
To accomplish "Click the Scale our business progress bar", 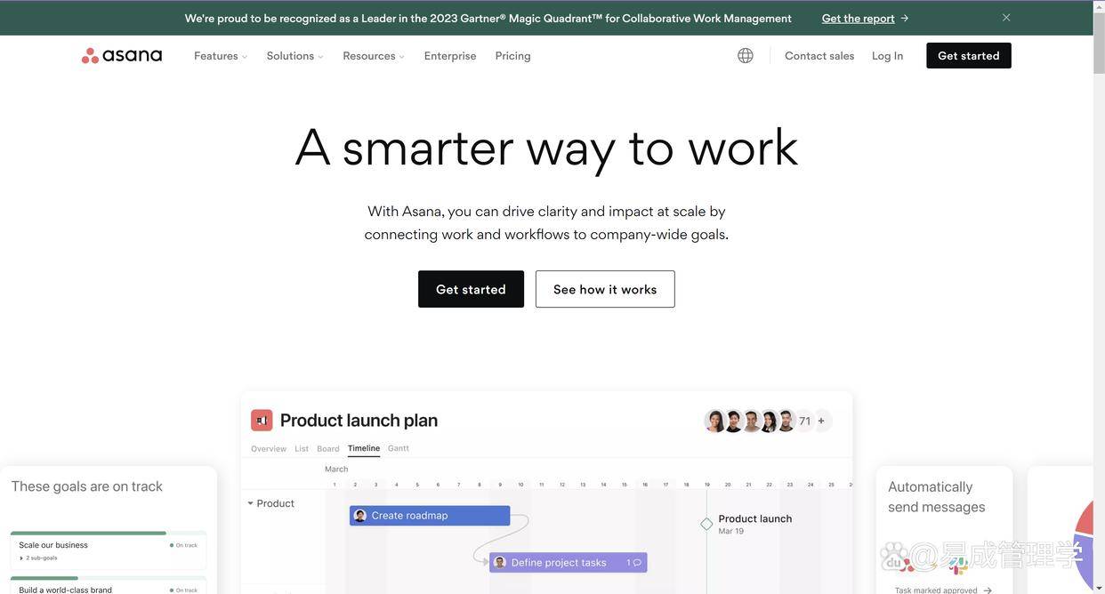I will pyautogui.click(x=108, y=534).
